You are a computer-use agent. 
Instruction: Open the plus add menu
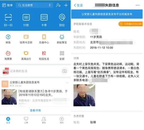pyautogui.click(x=66, y=5)
